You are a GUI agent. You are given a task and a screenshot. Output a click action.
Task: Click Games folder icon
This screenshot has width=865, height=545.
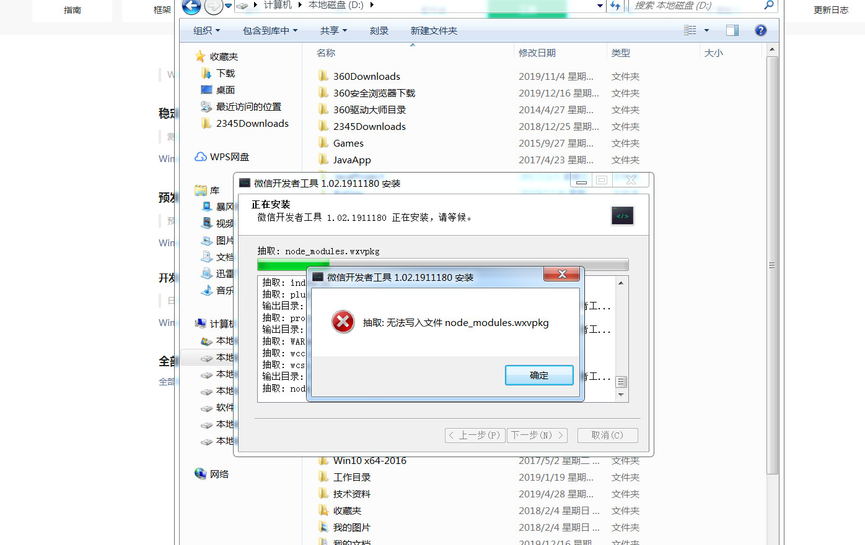[x=323, y=142]
